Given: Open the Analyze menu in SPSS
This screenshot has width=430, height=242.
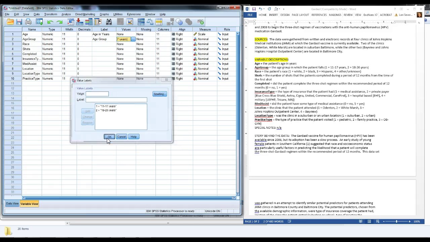Looking at the screenshot, I should click(66, 14).
